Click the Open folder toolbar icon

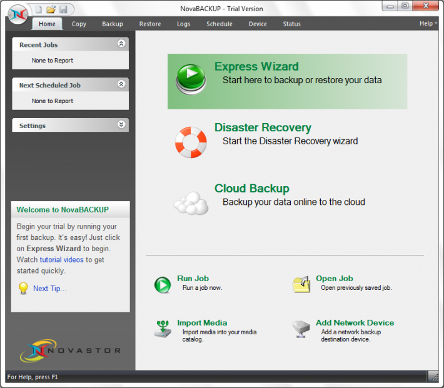click(51, 9)
